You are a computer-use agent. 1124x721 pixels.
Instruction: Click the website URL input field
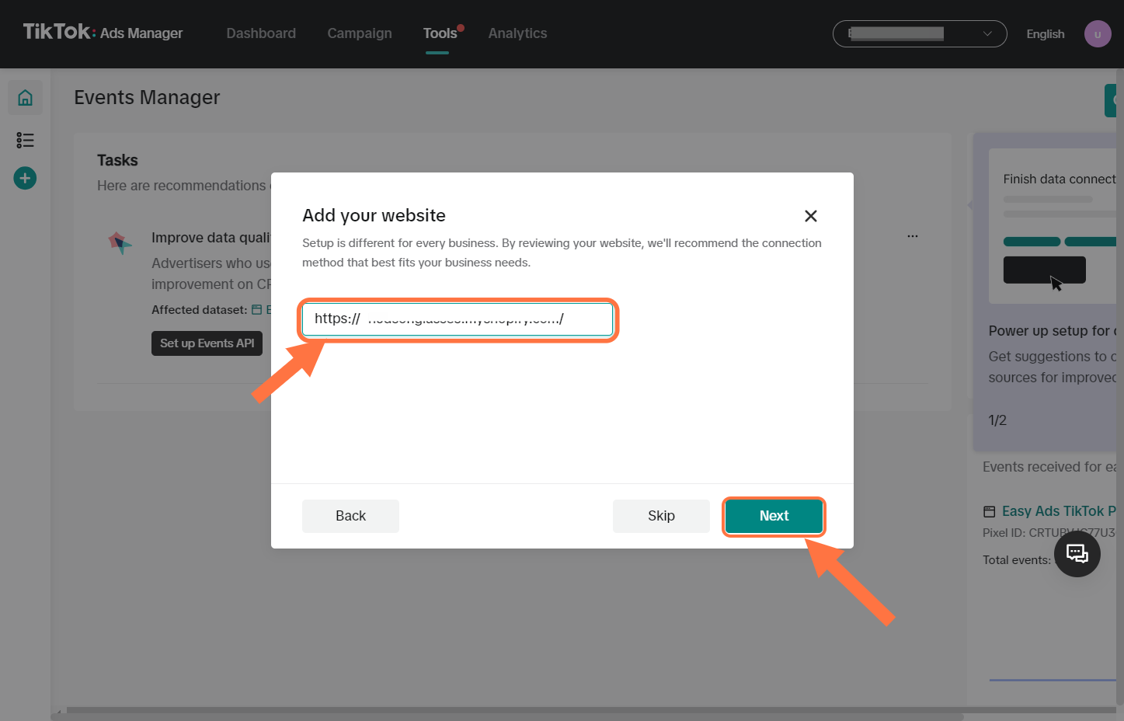pyautogui.click(x=458, y=319)
